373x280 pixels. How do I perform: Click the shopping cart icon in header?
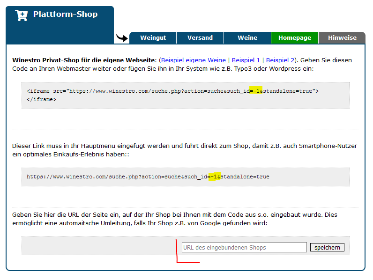coord(22,15)
